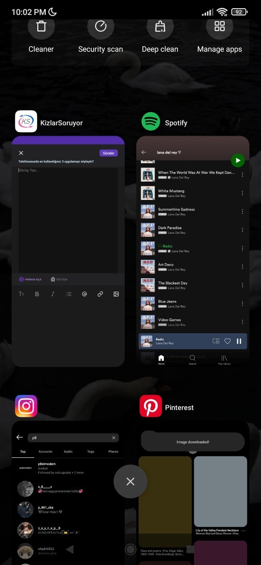This screenshot has height=565, width=261.
Task: Open options menu for Art Deco
Action: pyautogui.click(x=242, y=267)
